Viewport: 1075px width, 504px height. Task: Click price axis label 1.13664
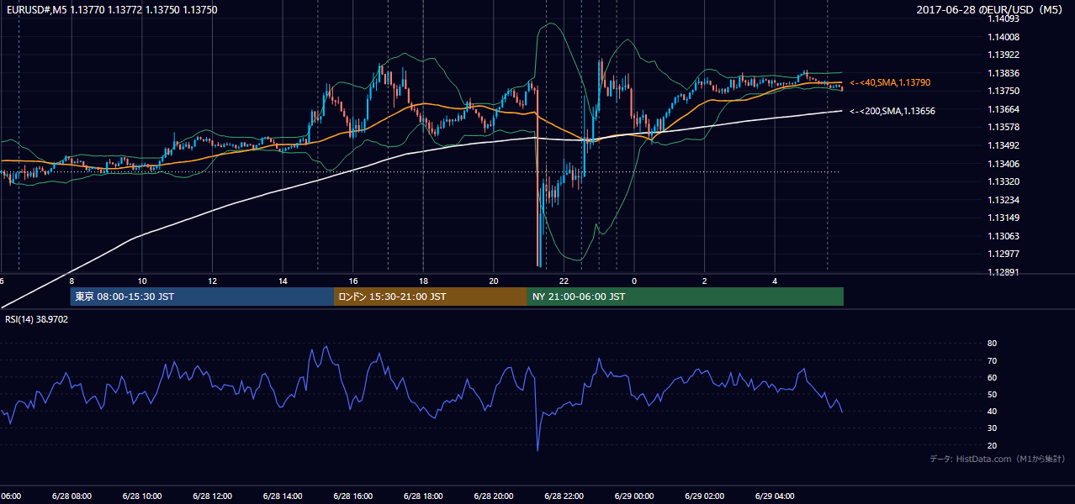1003,109
